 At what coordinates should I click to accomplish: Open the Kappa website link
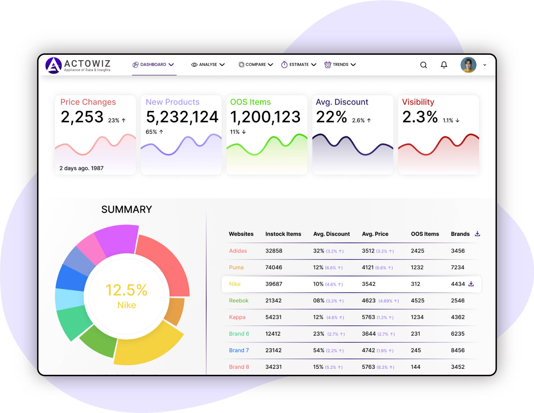coord(237,317)
